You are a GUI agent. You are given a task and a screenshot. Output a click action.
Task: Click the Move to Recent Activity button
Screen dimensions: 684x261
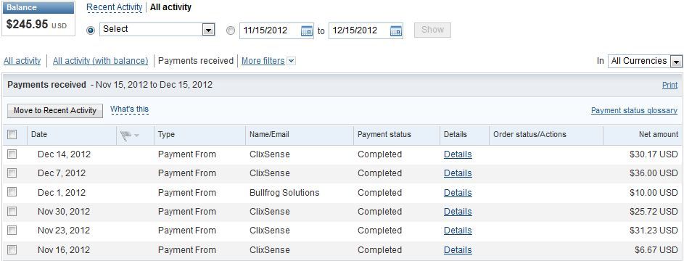click(x=55, y=111)
